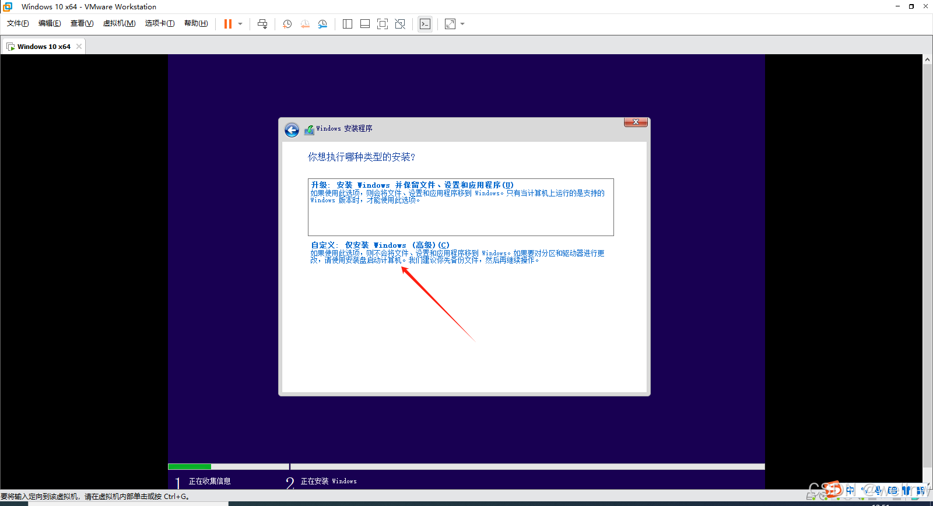This screenshot has height=506, width=933.
Task: Open the 编辑(E) menu
Action: (50, 23)
